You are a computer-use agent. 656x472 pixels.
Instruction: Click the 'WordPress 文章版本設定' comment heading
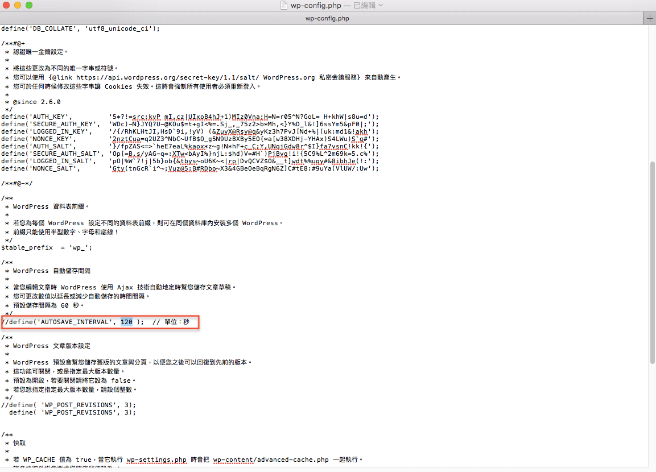[51, 346]
